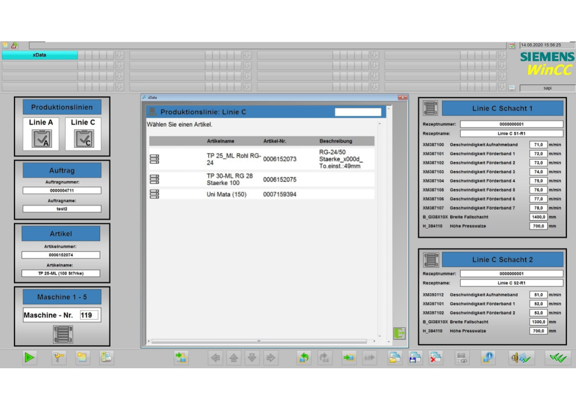Viewport: 576px width, 409px height.
Task: Click the double green checkmark acknowledge icon
Action: tap(558, 358)
